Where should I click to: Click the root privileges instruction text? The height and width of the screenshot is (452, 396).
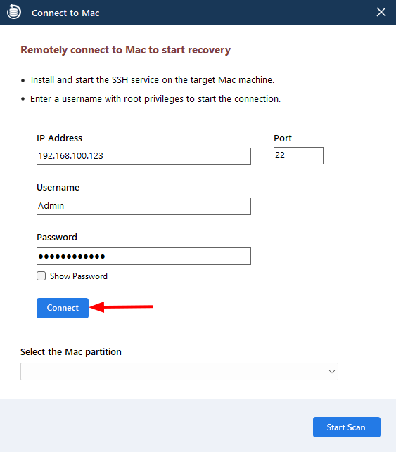click(x=155, y=99)
